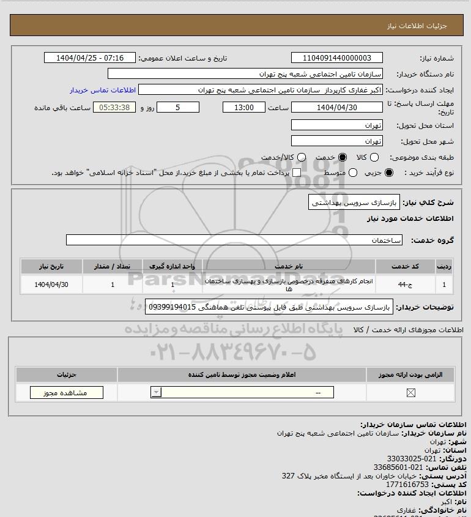Image resolution: width=471 pixels, height=517 pixels.
Task: Click the response deadline date field
Action: [x=337, y=107]
